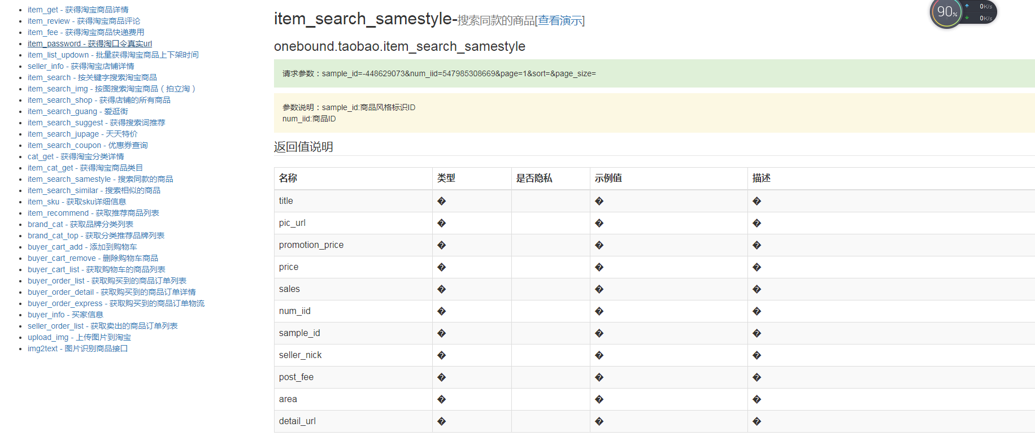Click the area cell
Image resolution: width=1035 pixels, height=436 pixels.
(353, 399)
